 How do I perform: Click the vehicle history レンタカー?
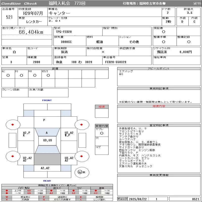pos(34,22)
